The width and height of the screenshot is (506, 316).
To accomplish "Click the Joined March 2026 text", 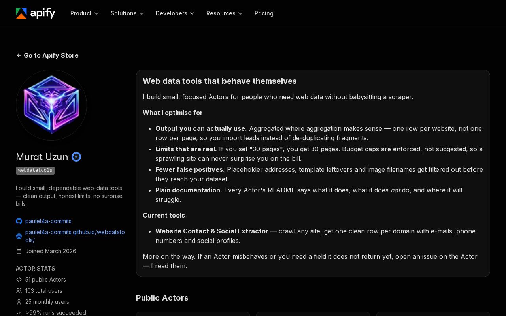I will point(51,251).
